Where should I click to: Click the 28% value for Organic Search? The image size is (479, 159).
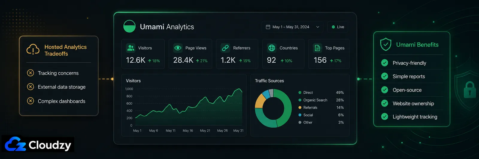pos(340,100)
